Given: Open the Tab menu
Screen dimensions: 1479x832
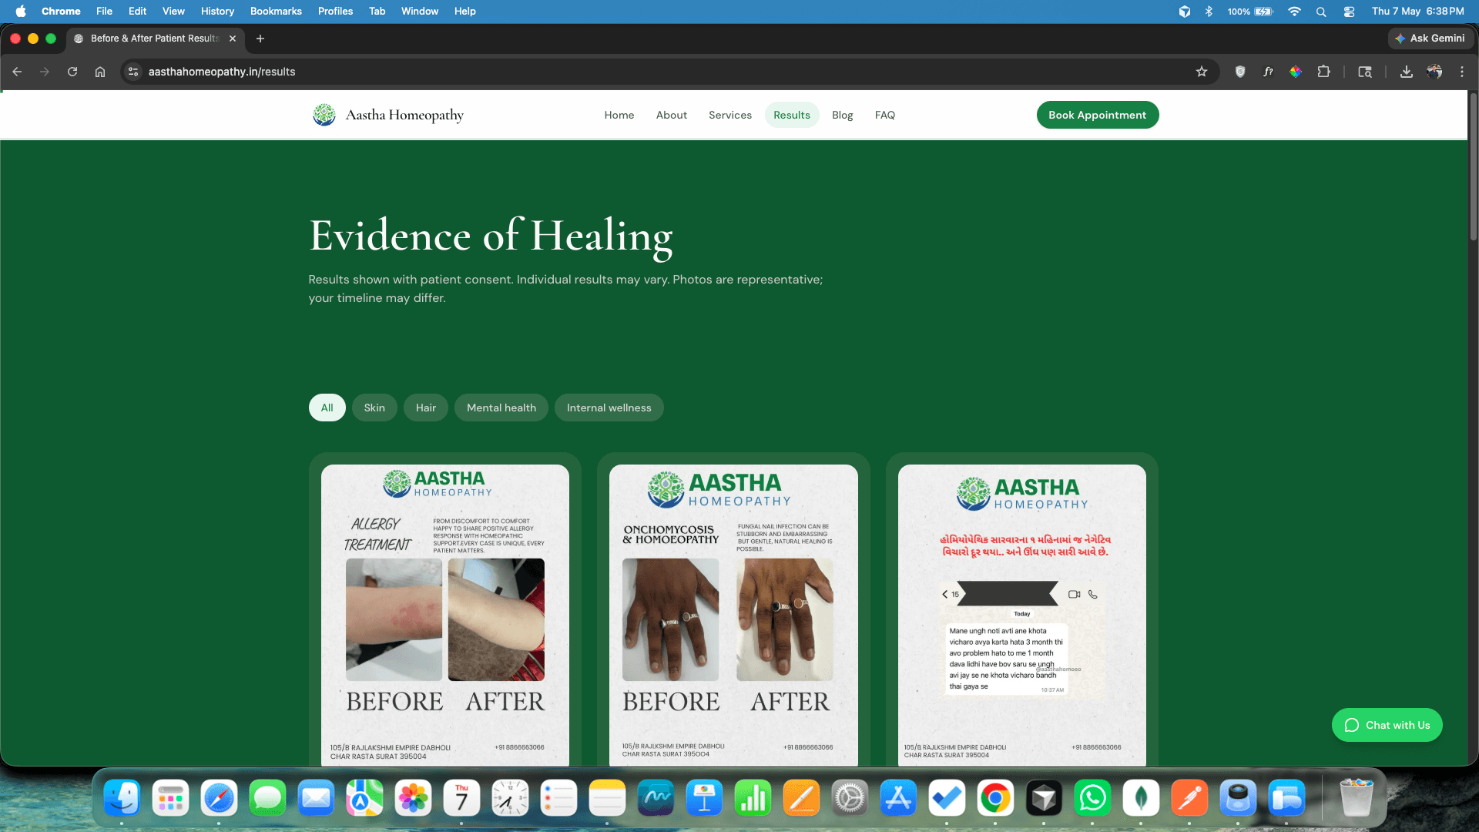Looking at the screenshot, I should tap(377, 11).
